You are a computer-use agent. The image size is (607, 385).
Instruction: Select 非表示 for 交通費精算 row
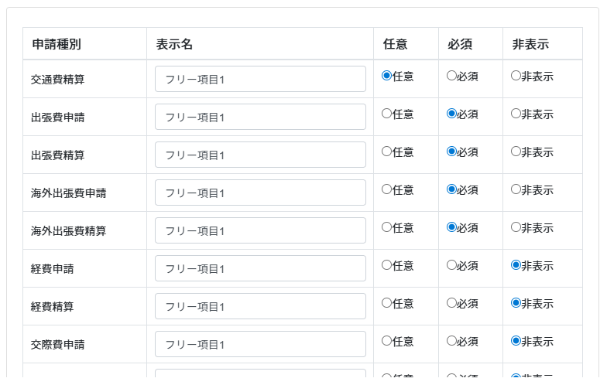(516, 76)
